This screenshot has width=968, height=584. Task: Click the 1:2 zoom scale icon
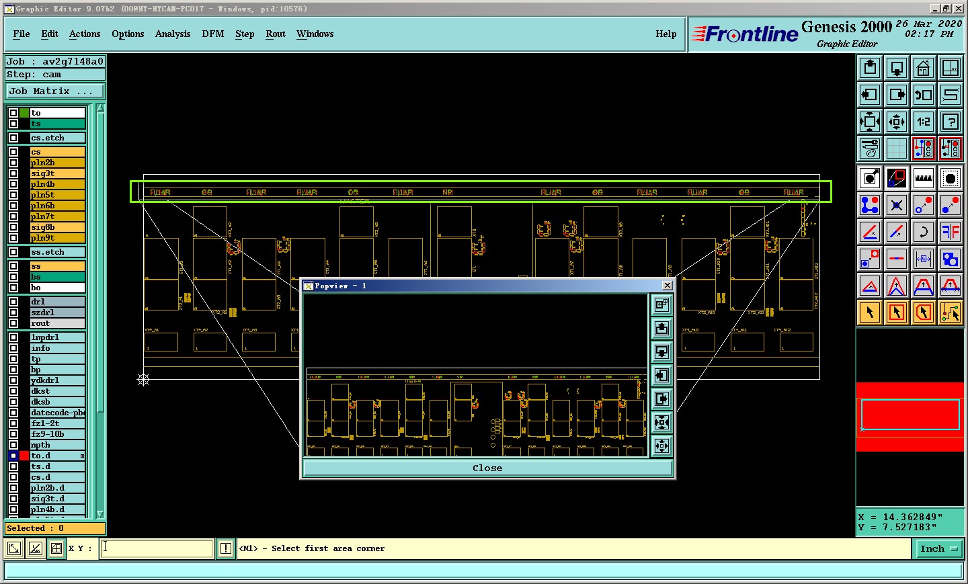[924, 121]
